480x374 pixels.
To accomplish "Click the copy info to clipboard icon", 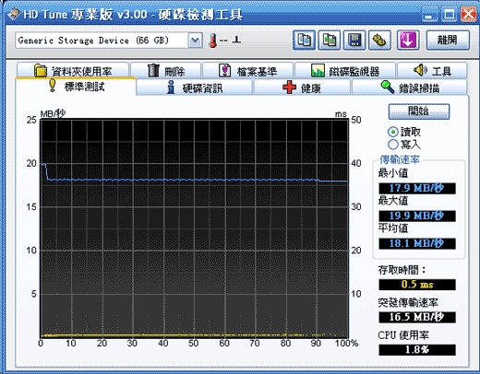I will tap(304, 41).
